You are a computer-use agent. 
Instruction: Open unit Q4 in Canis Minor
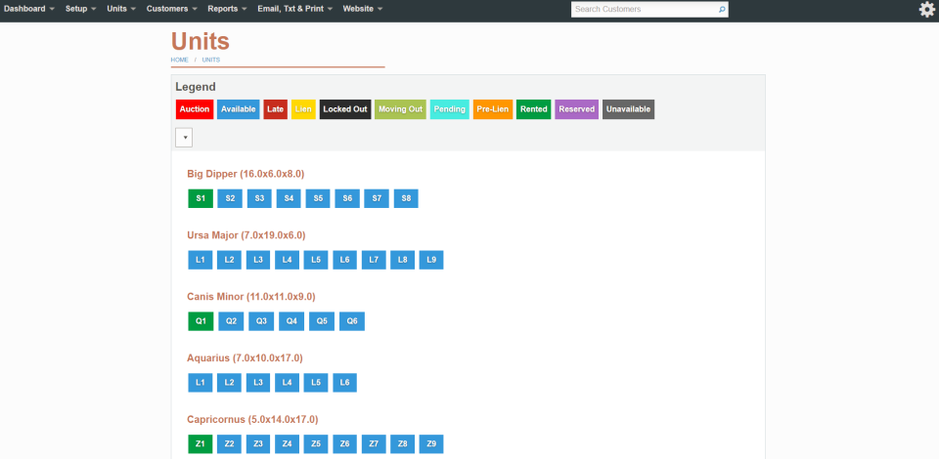click(291, 321)
